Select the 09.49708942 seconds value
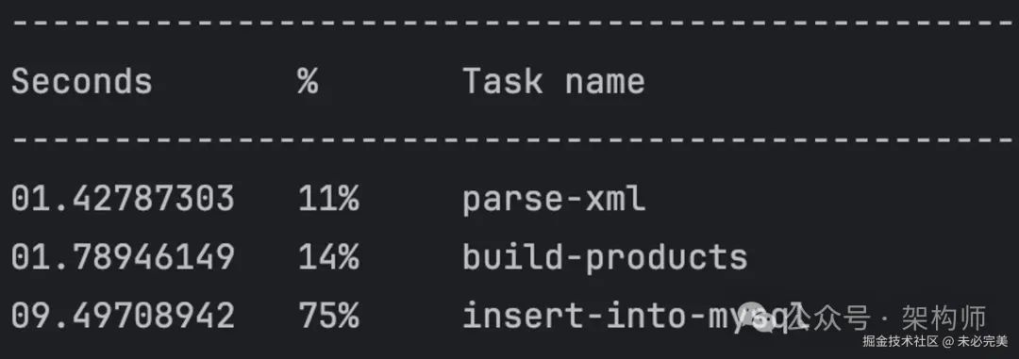 pyautogui.click(x=123, y=316)
